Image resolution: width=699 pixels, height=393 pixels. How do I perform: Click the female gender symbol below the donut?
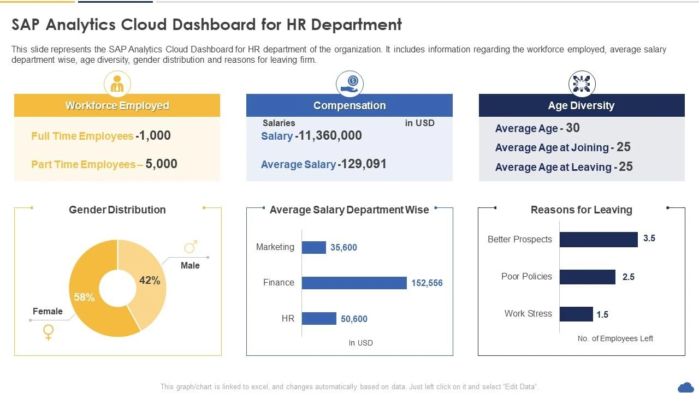pos(48,332)
